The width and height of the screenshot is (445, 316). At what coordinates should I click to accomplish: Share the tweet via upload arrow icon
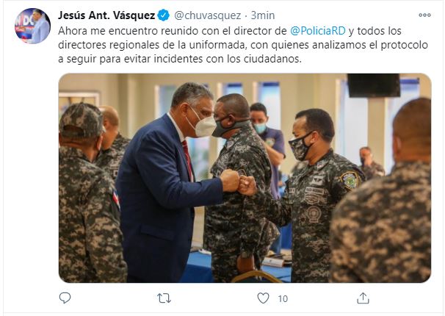(x=363, y=298)
